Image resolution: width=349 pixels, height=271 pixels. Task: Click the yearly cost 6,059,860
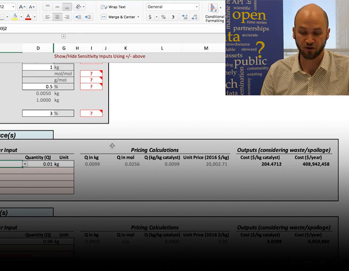(319, 242)
